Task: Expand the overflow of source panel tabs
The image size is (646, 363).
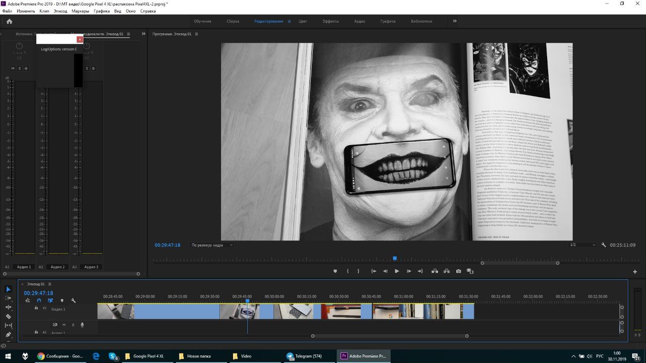Action: click(143, 34)
